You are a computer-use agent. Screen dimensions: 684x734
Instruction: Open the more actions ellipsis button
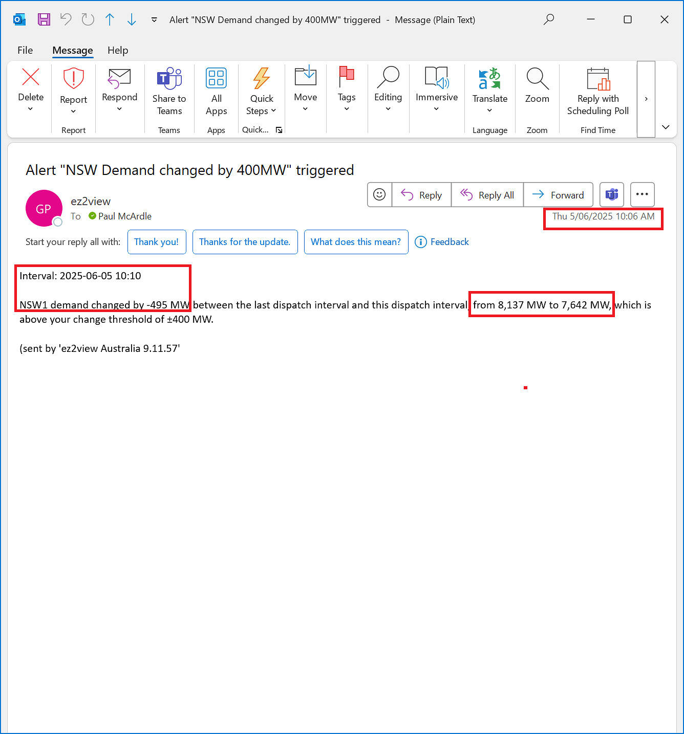[x=642, y=194]
